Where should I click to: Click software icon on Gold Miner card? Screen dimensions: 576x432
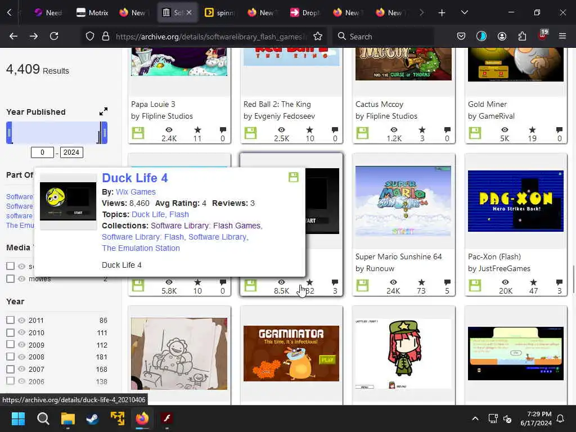pos(475,133)
